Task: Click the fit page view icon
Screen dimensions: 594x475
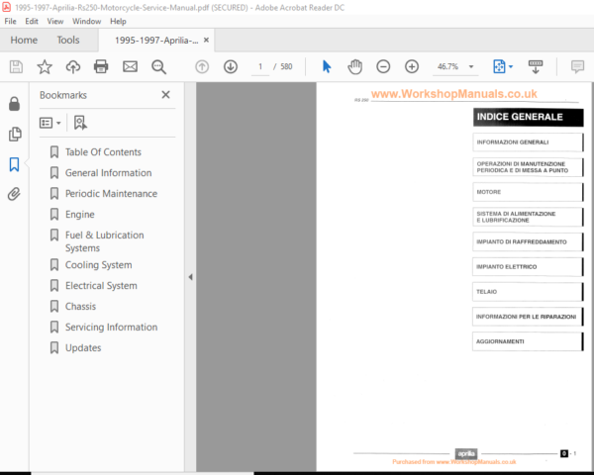Action: (499, 66)
